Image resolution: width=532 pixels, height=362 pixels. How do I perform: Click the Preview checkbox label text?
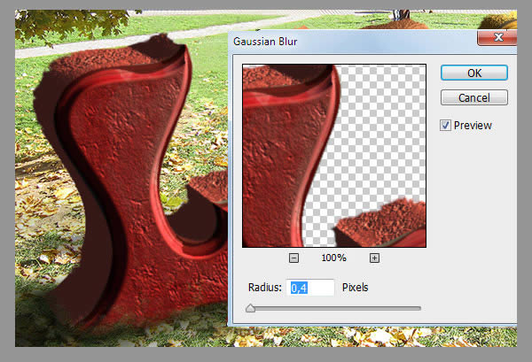(x=473, y=126)
